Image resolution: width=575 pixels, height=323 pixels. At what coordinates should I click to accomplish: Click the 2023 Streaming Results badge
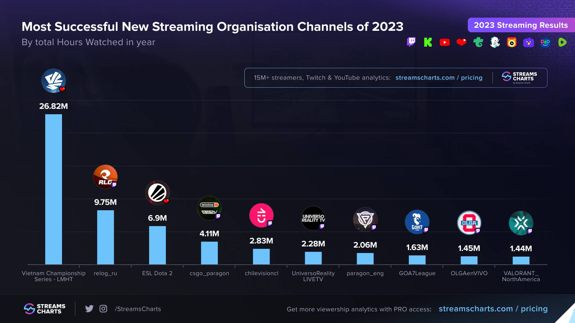coord(521,25)
